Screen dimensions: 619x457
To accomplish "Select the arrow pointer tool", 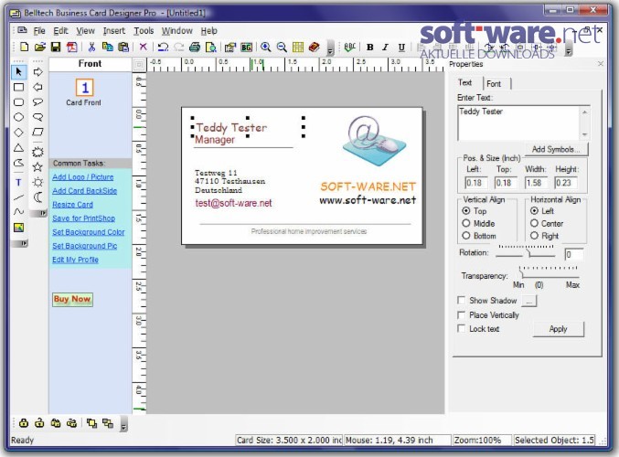I will 18,72.
